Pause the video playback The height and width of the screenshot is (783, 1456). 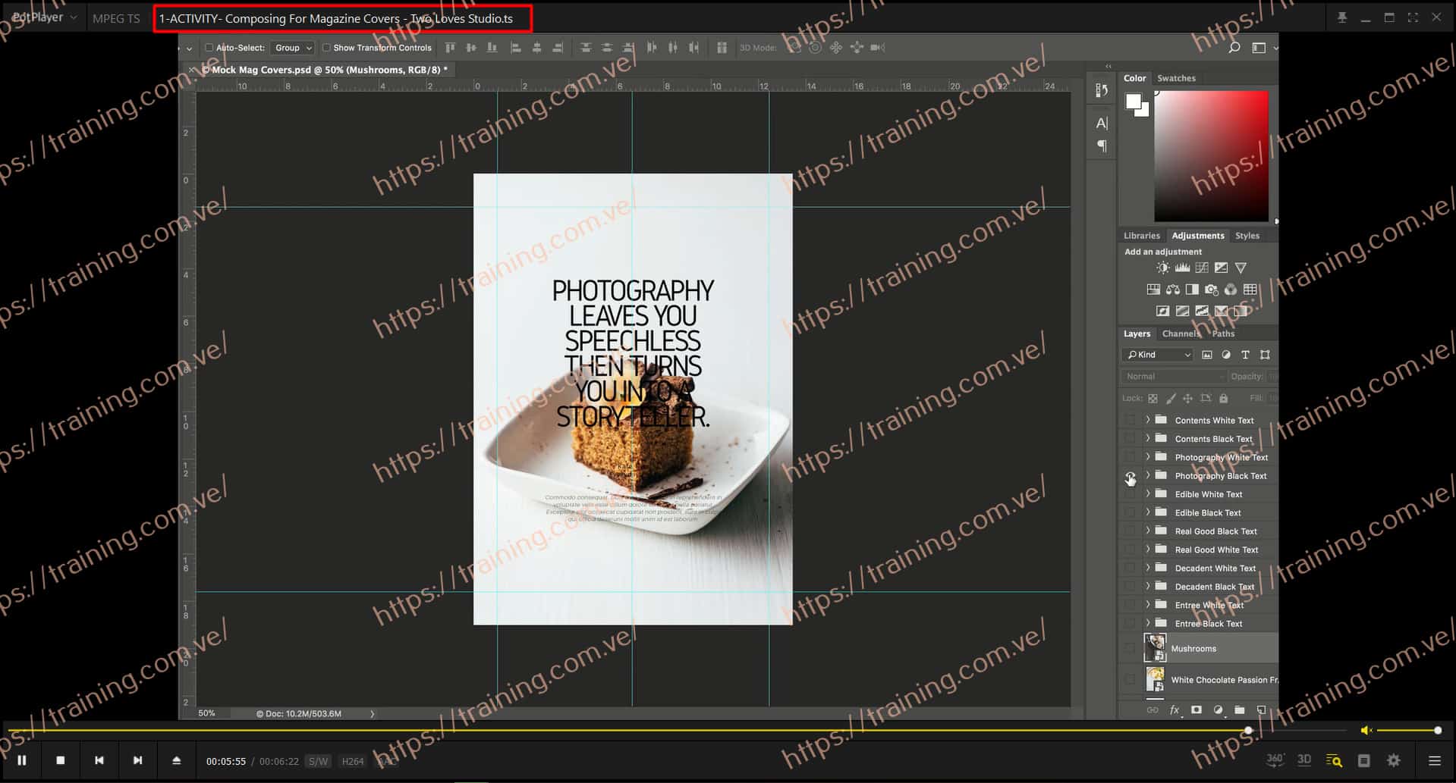click(22, 760)
